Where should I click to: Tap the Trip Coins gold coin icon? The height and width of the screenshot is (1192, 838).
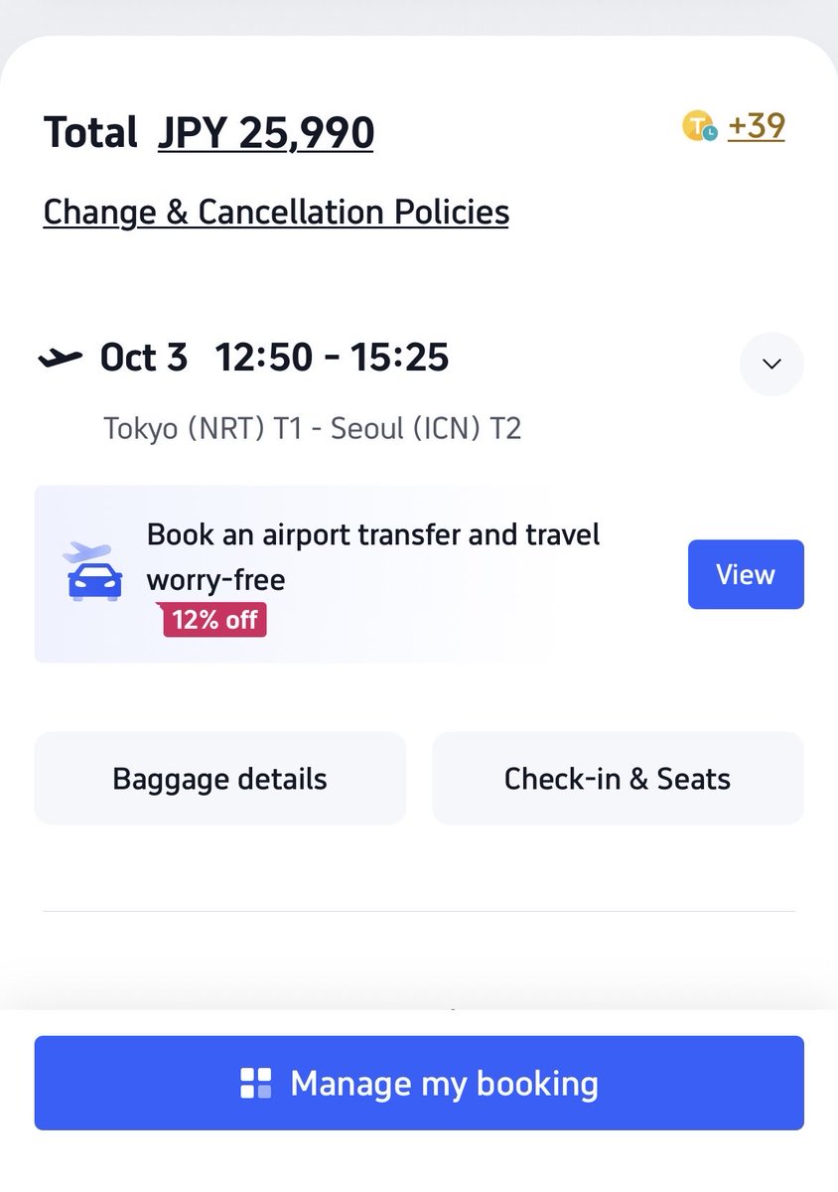[x=699, y=127]
